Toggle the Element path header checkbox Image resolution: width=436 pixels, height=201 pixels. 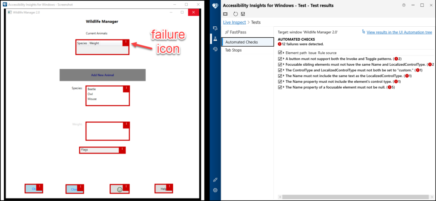click(280, 53)
